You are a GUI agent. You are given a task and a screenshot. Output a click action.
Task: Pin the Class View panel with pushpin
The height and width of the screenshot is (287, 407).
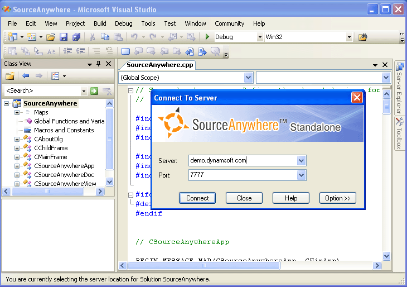[98, 64]
